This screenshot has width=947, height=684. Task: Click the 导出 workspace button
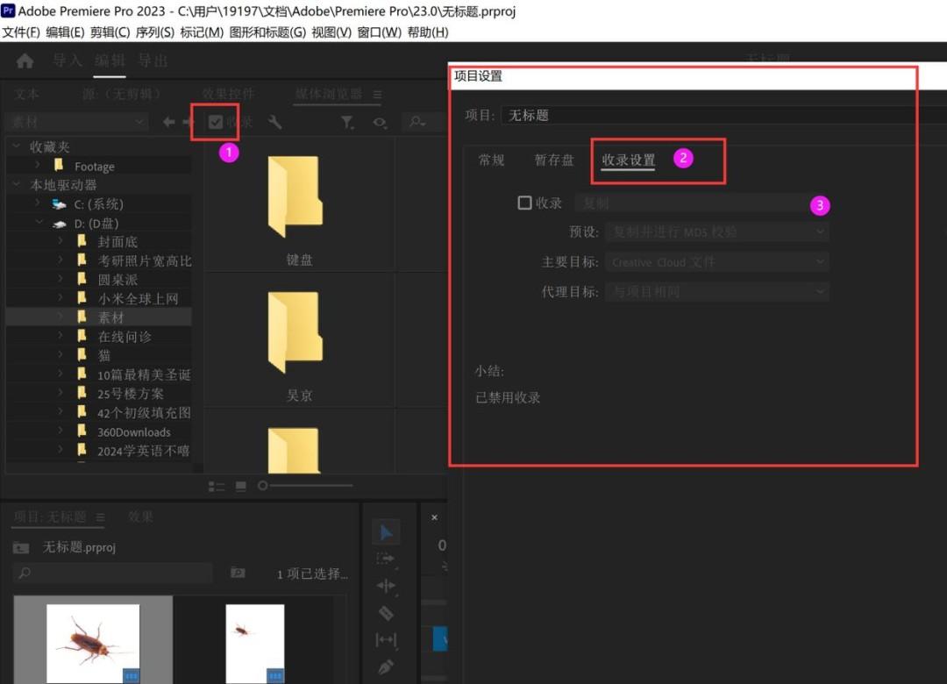[153, 61]
